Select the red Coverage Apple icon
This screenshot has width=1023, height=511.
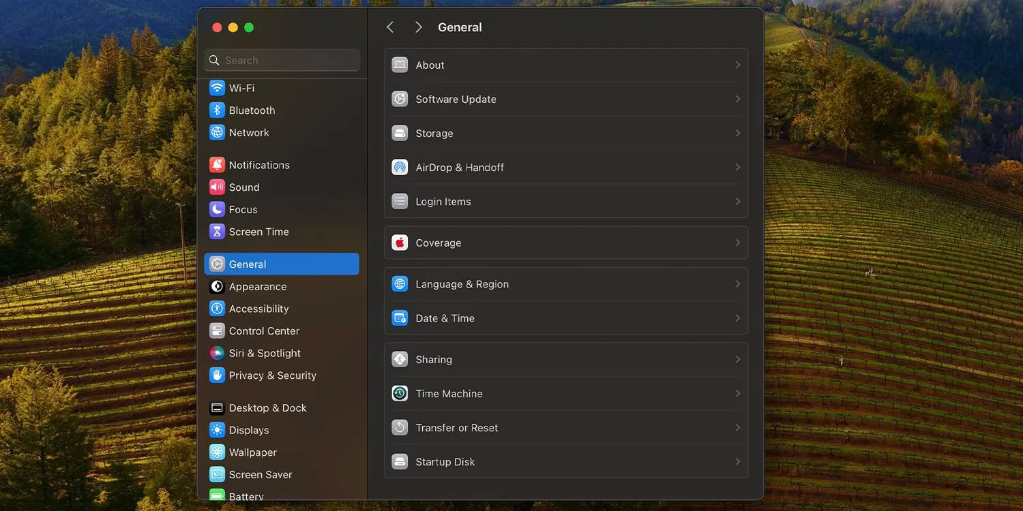click(400, 243)
